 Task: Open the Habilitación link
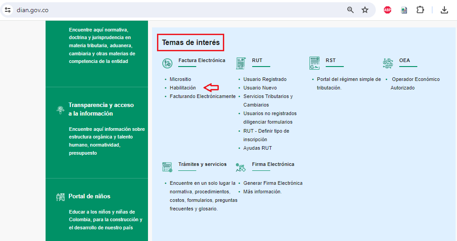click(x=183, y=88)
